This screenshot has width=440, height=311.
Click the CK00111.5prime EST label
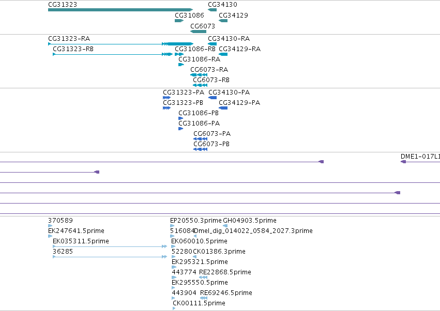click(199, 303)
